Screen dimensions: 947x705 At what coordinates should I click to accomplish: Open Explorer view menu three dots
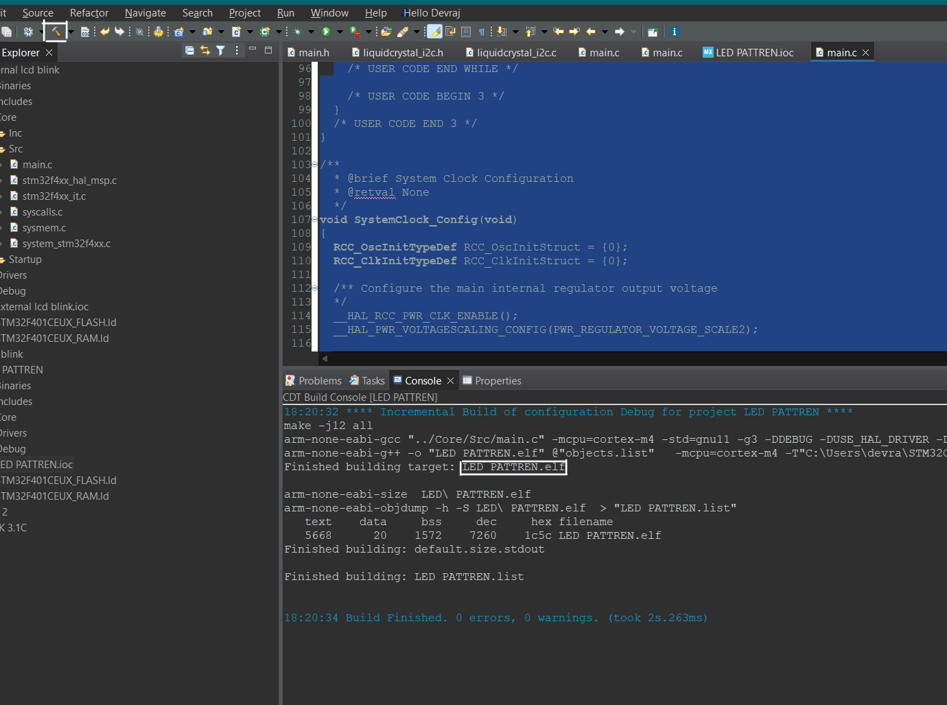point(237,51)
